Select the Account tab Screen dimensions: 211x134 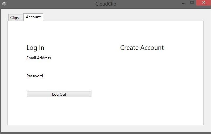33,17
